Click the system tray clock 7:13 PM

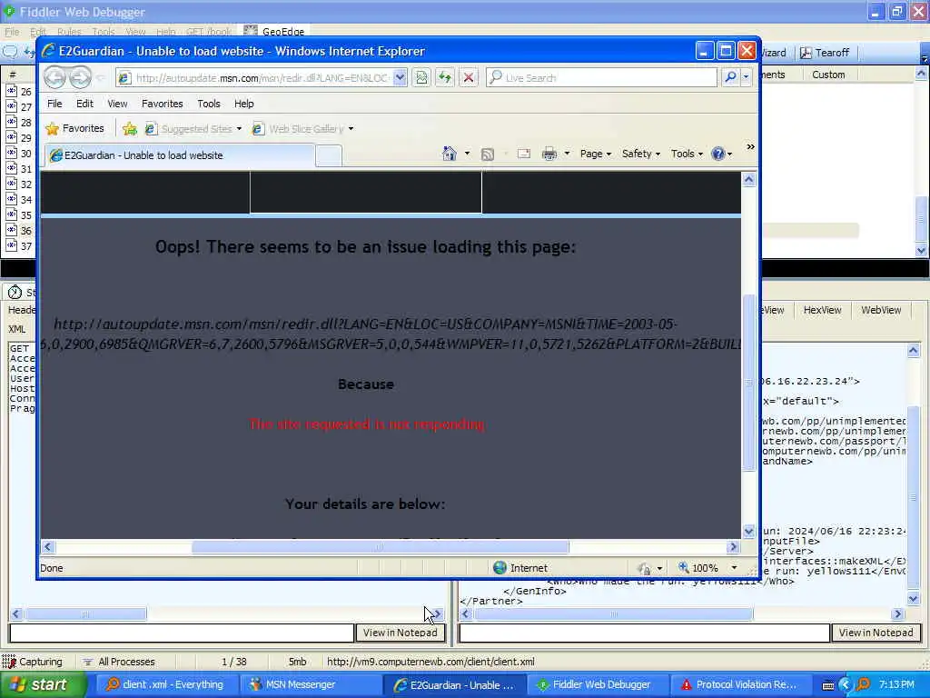[x=896, y=685]
